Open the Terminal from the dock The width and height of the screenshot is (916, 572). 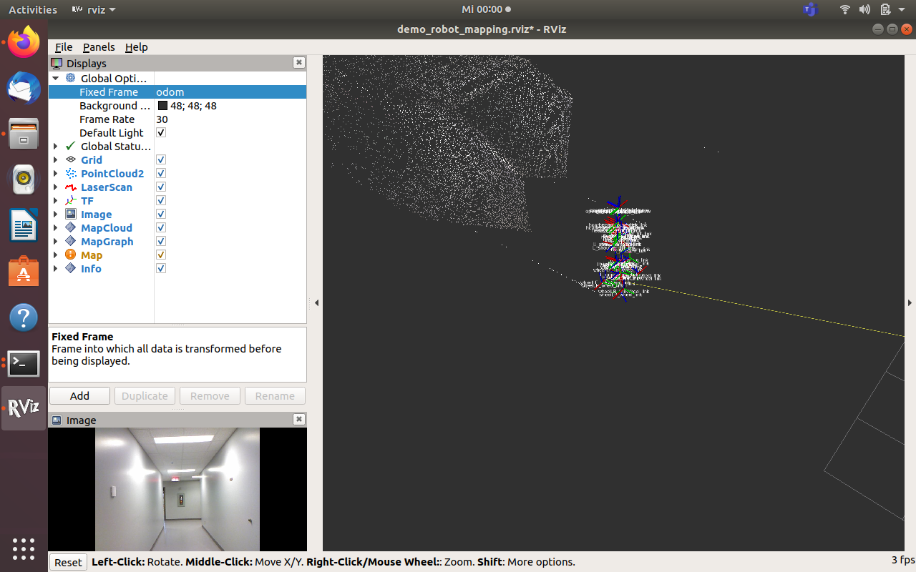24,364
